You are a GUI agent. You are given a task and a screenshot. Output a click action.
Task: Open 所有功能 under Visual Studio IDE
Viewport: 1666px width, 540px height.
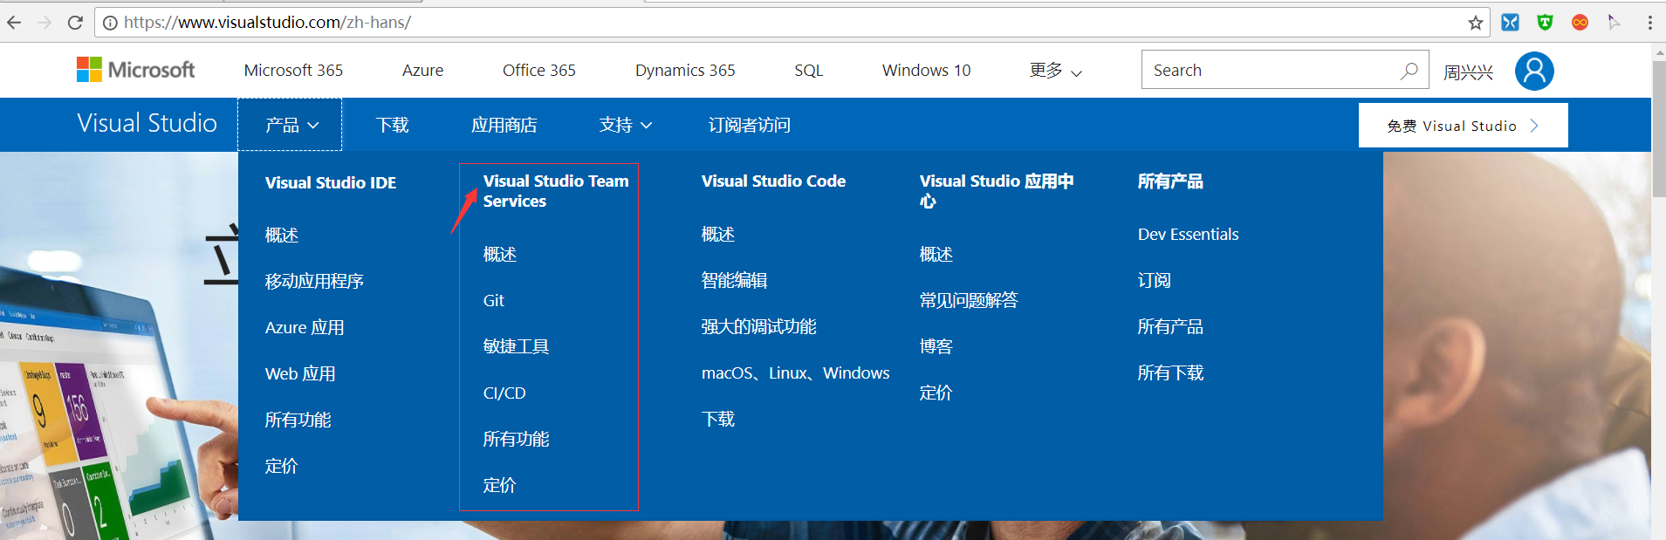pos(298,420)
